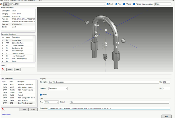Click New under Data References
175x118 pixels.
24,110
